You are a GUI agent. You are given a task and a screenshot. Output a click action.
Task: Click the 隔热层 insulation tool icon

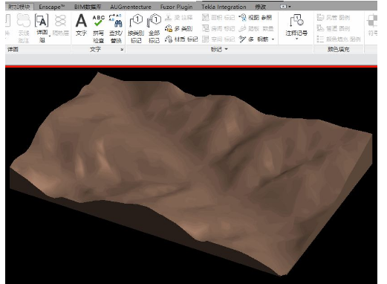pos(60,25)
